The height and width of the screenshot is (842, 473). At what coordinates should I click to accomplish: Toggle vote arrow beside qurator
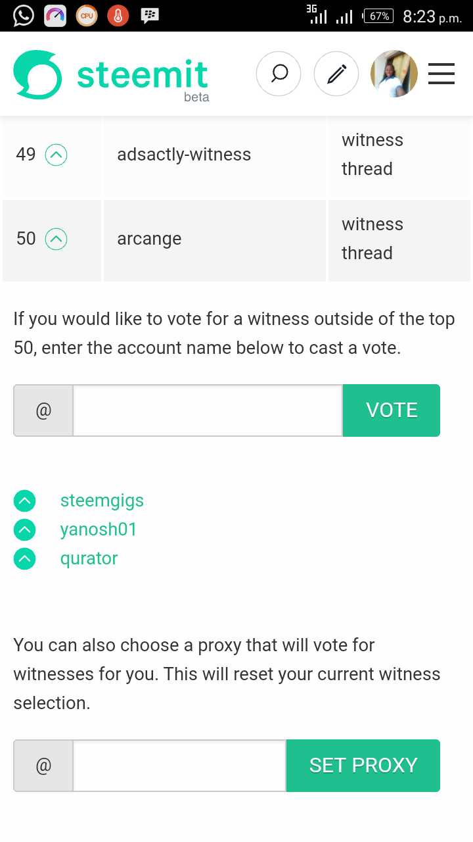(24, 558)
